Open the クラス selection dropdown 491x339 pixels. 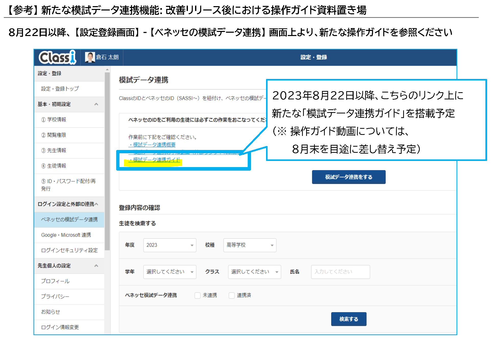coord(254,272)
